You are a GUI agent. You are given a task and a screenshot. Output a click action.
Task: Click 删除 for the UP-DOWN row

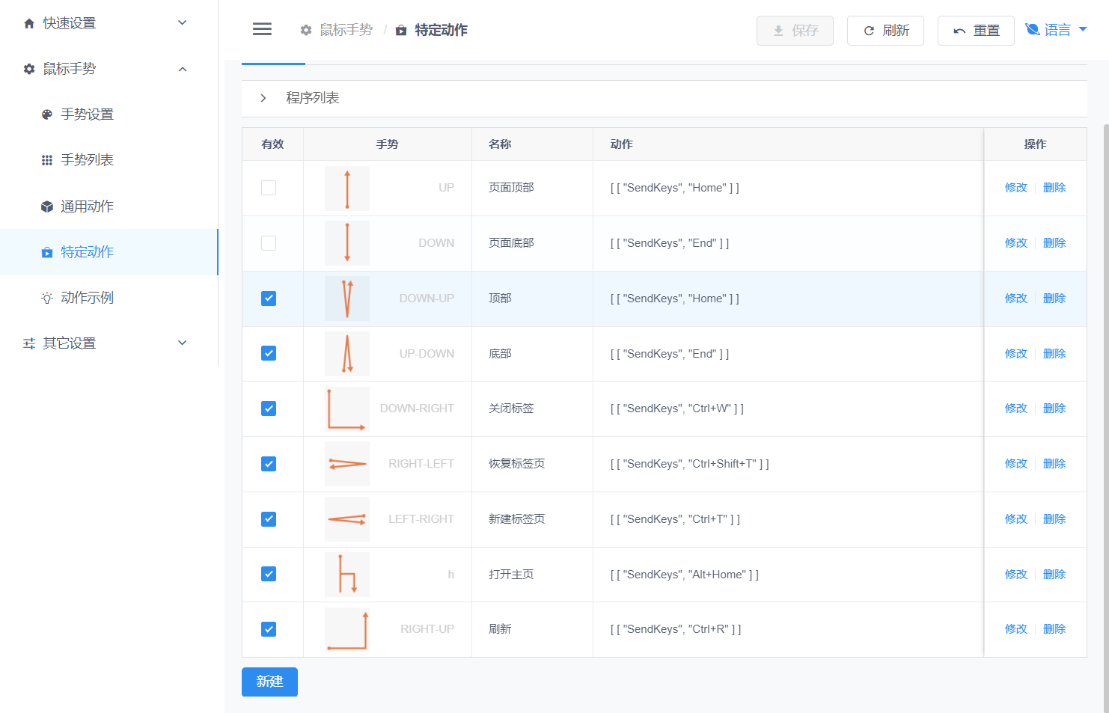[x=1054, y=354]
